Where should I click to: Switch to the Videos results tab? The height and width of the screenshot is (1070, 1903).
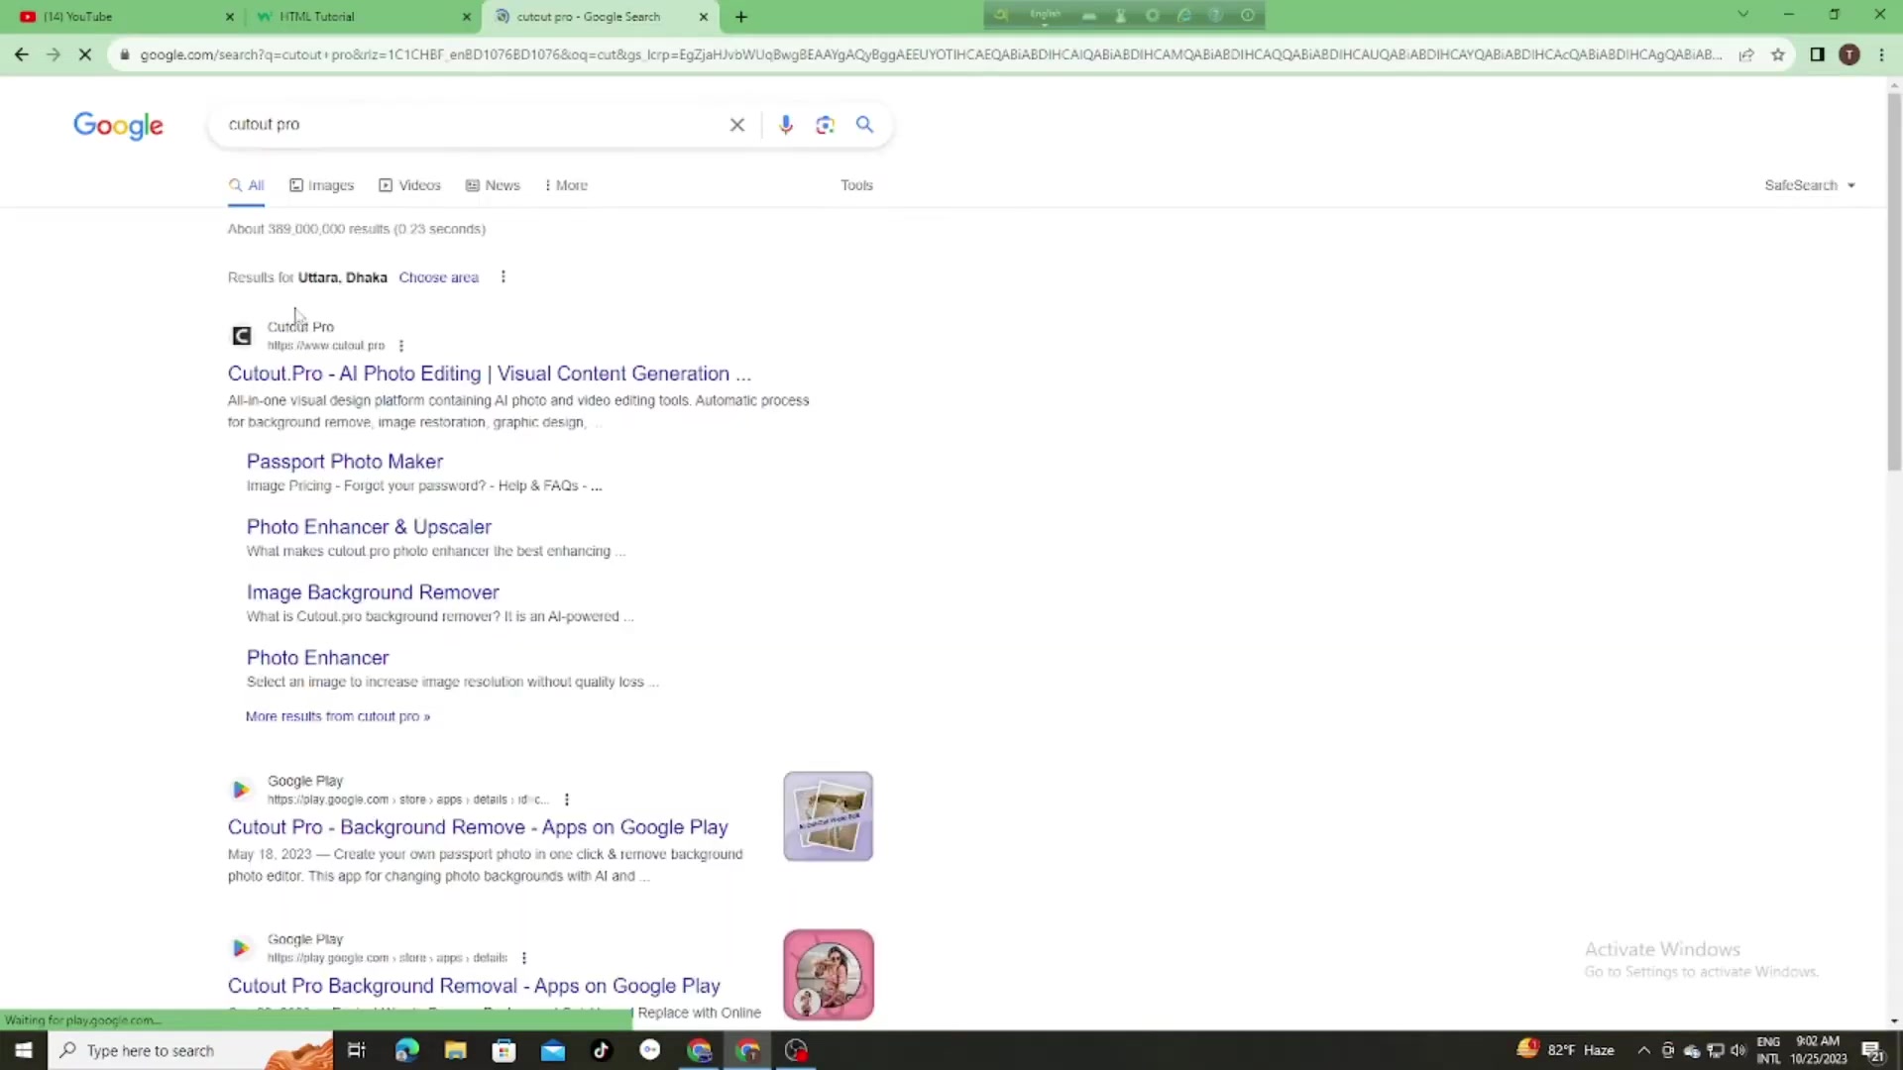coord(409,185)
